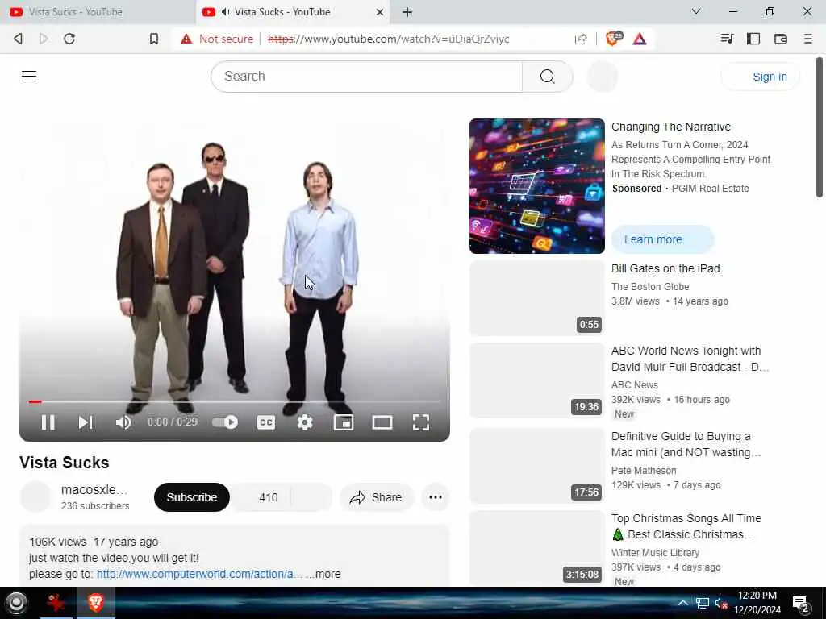The height and width of the screenshot is (619, 826).
Task: Open Changing The Narrative ad thumbnail
Action: [536, 186]
